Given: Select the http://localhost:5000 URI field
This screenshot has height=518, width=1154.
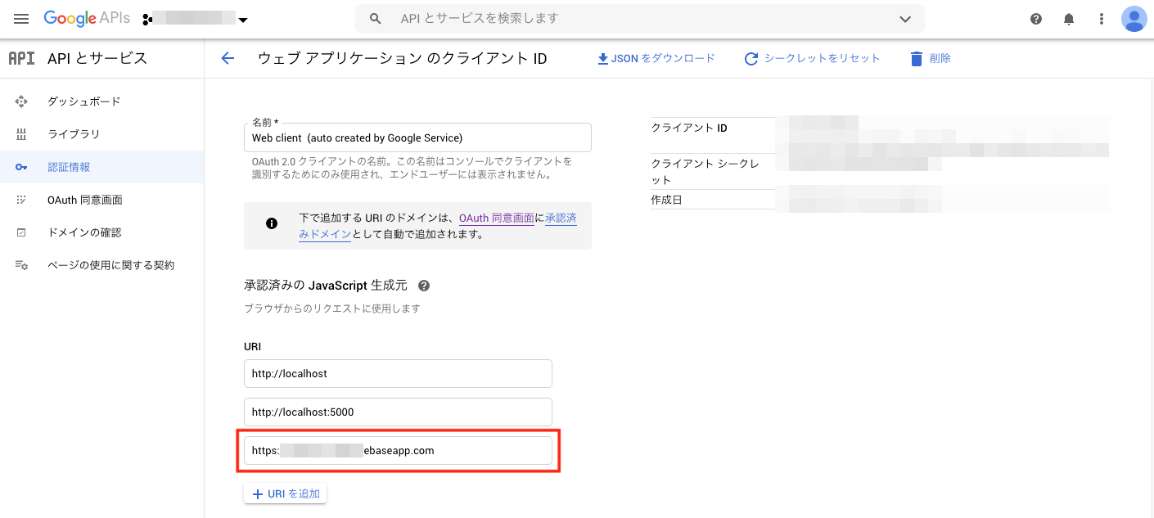Looking at the screenshot, I should (x=398, y=412).
